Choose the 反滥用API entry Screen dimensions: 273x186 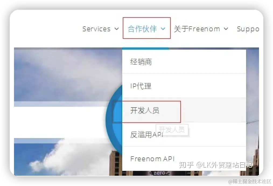pos(184,135)
